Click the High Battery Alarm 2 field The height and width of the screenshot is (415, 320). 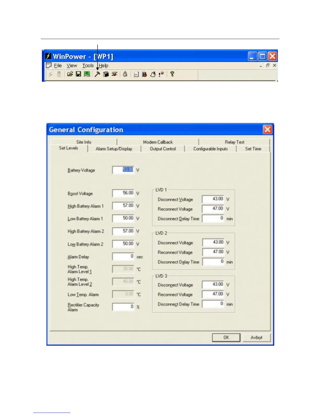pyautogui.click(x=123, y=231)
